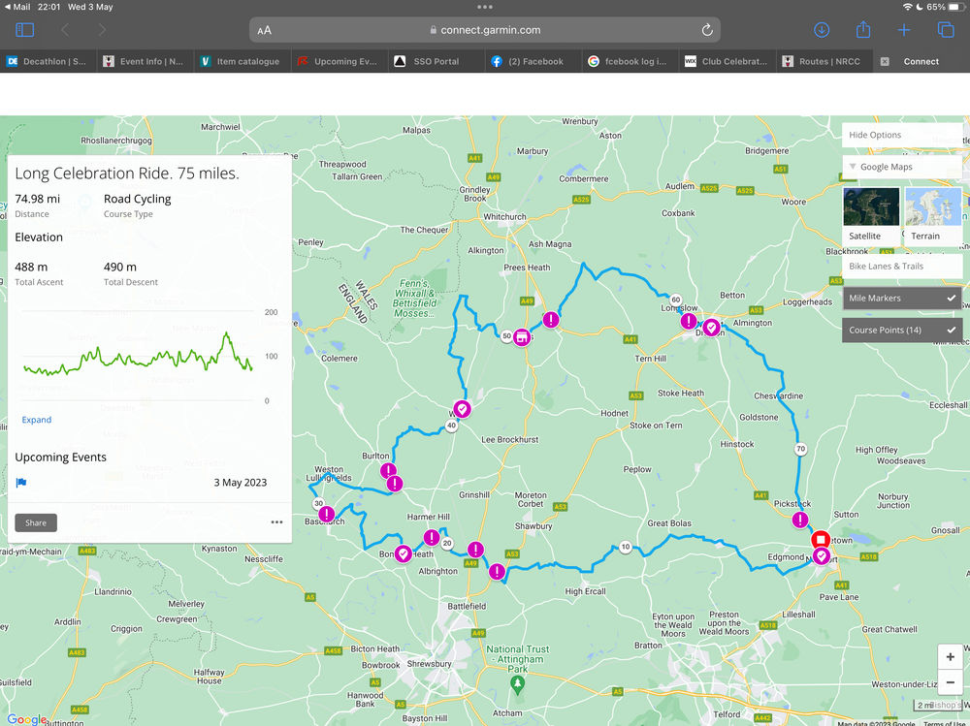Open a new tab with the plus icon

click(x=903, y=30)
